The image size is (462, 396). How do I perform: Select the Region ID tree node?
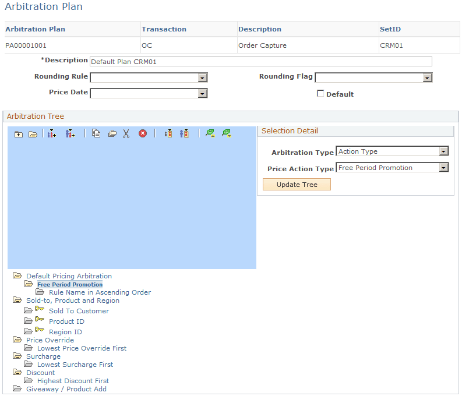(65, 332)
